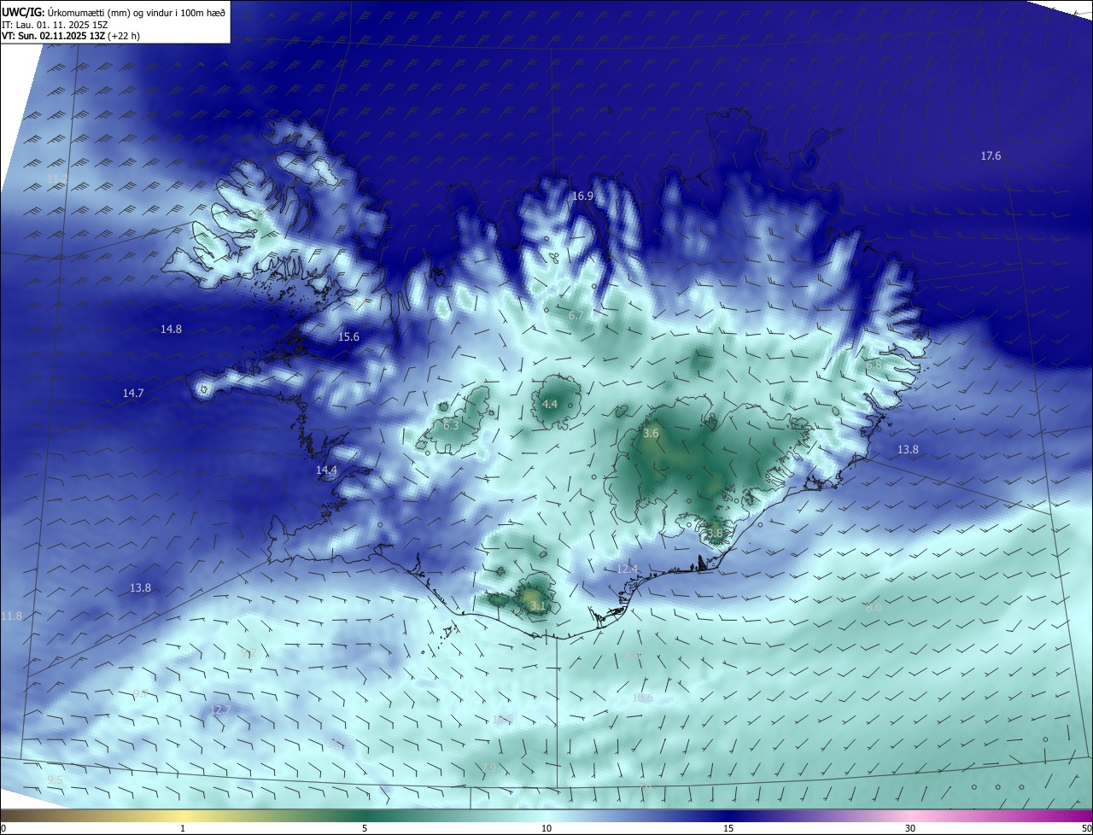This screenshot has height=835, width=1093.
Task: Click the 14.4 value label
Action: click(326, 470)
